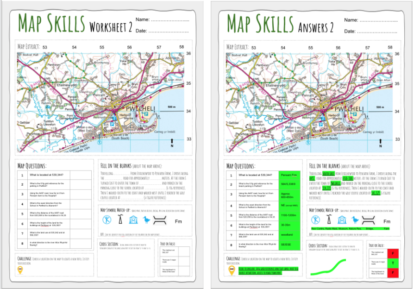Click the 'Map Symbol Match-Up' heading on Worksheet page
The width and height of the screenshot is (414, 289).
point(115,210)
